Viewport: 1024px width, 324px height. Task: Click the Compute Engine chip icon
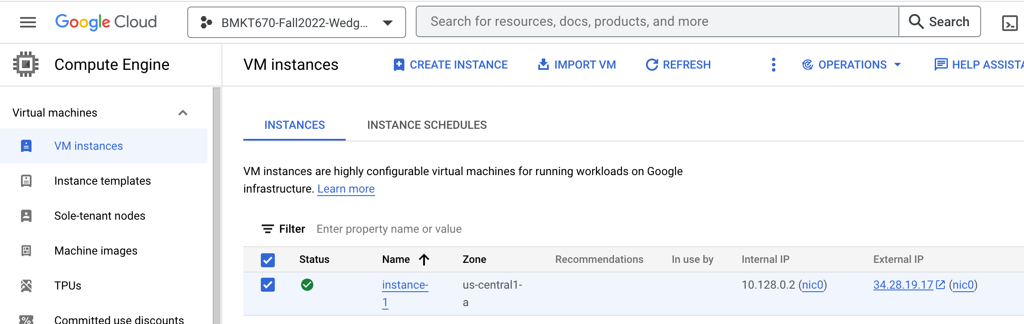point(26,65)
